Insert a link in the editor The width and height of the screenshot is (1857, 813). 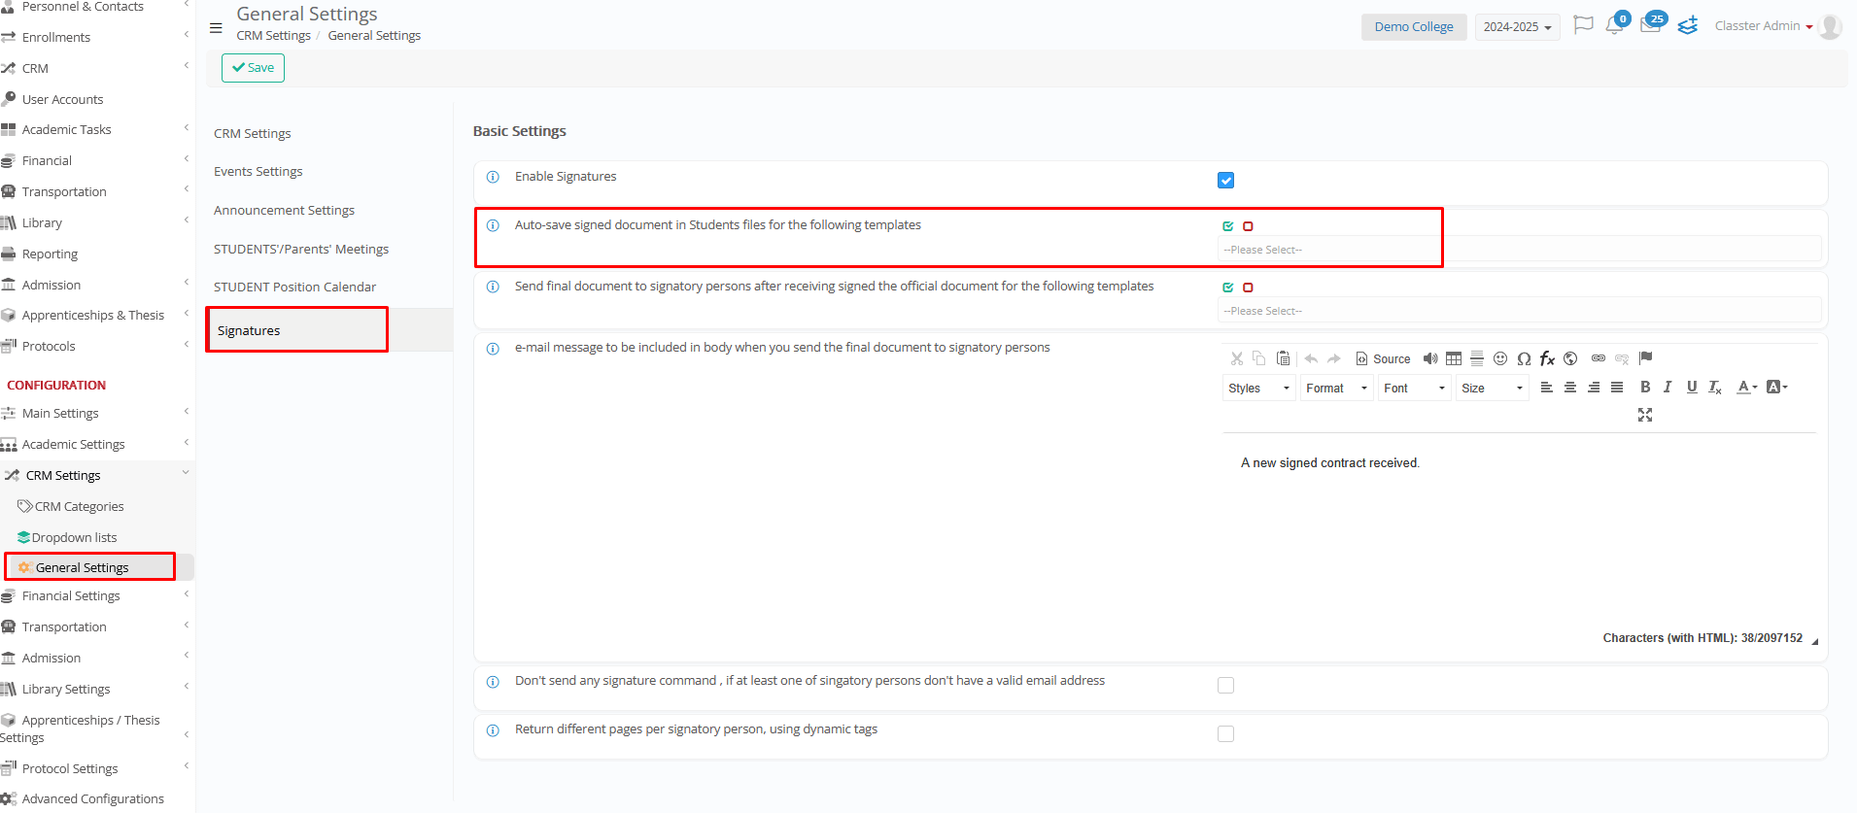1598,358
